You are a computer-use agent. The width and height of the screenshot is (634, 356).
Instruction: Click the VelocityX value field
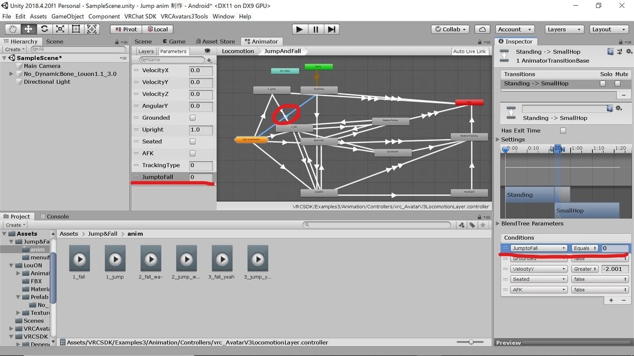pos(201,70)
